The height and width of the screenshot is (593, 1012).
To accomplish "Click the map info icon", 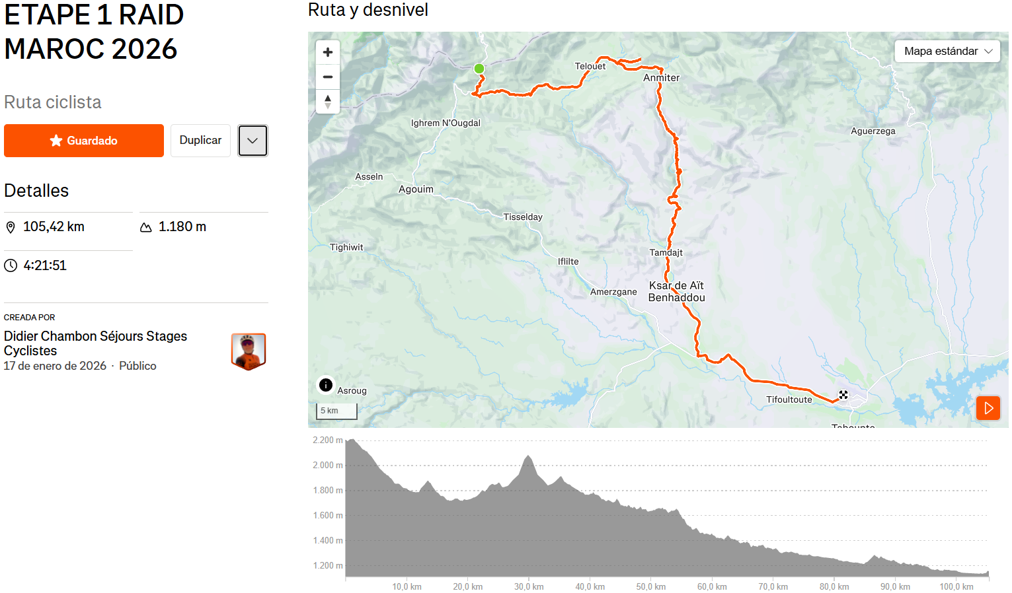I will click(x=326, y=385).
